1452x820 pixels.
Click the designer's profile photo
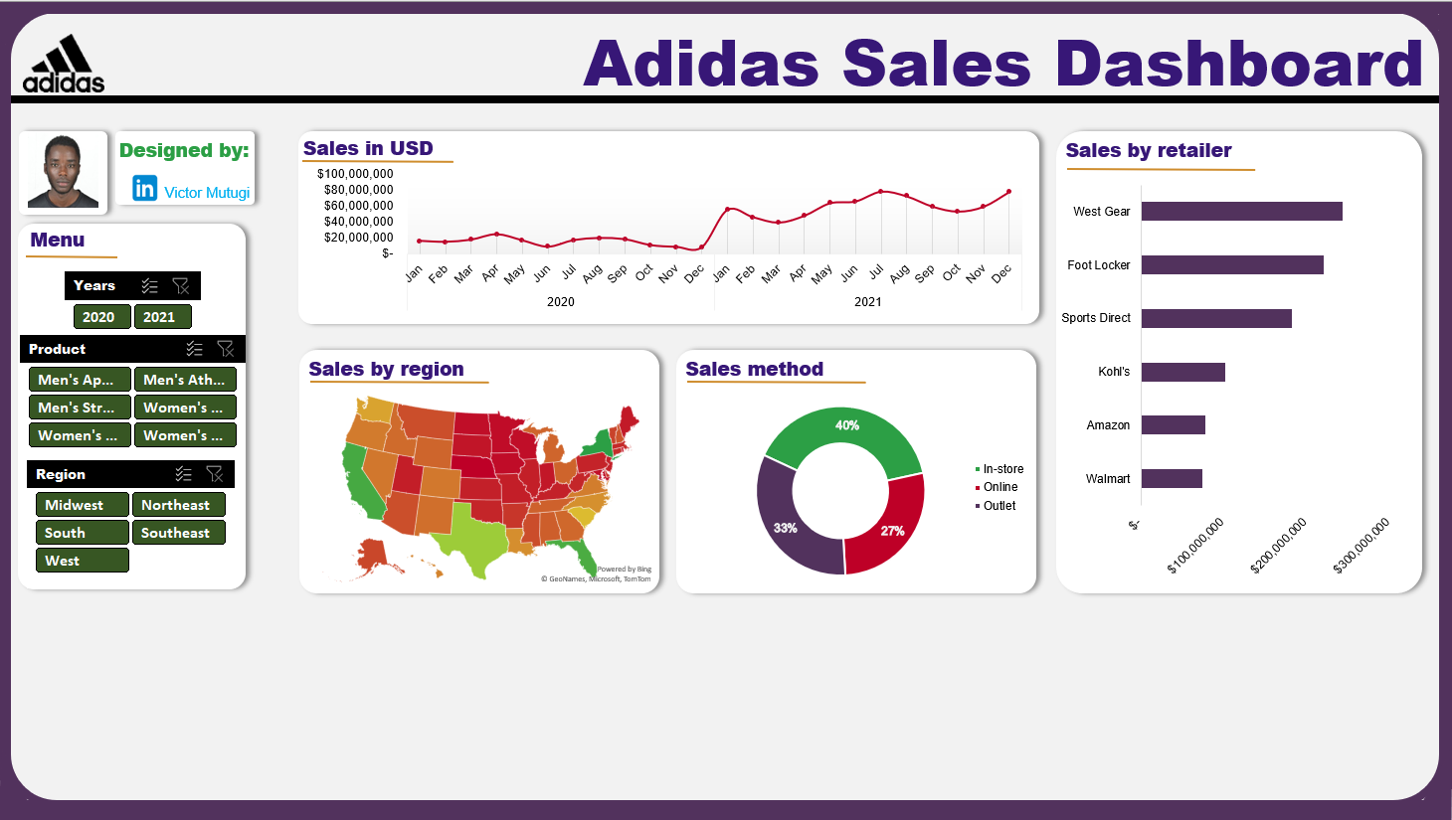click(63, 172)
